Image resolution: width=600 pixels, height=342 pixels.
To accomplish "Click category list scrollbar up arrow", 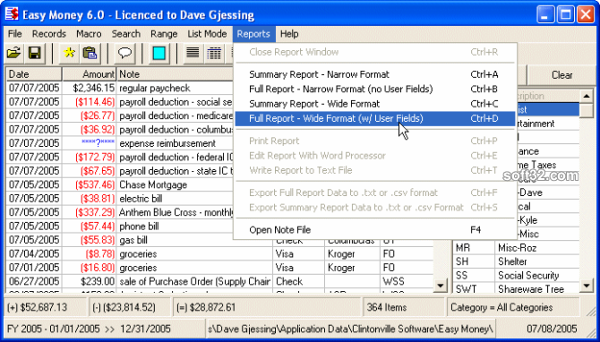I will point(587,96).
